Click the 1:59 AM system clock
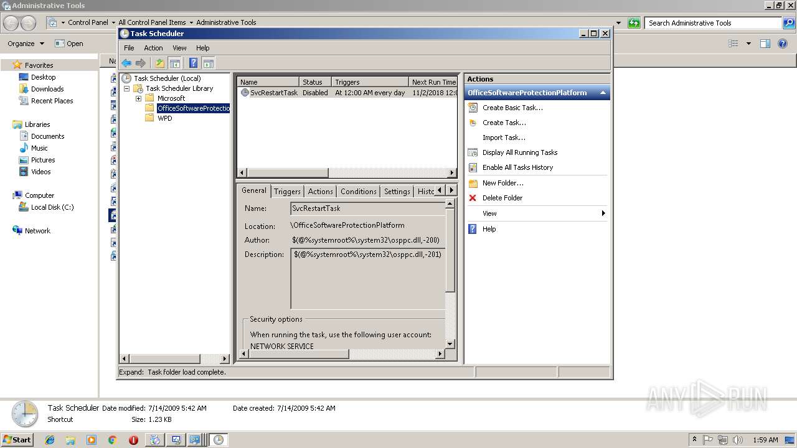The height and width of the screenshot is (448, 797). click(x=765, y=440)
